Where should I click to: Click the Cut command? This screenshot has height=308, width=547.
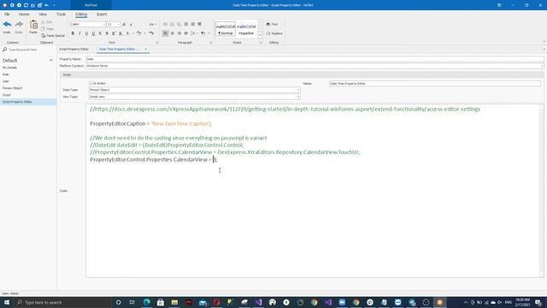pyautogui.click(x=47, y=22)
